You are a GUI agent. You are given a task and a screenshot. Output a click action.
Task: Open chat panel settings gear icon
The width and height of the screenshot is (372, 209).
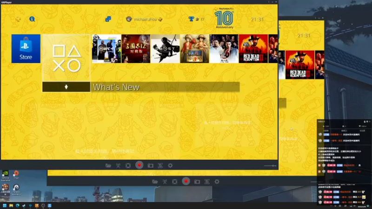click(x=367, y=122)
